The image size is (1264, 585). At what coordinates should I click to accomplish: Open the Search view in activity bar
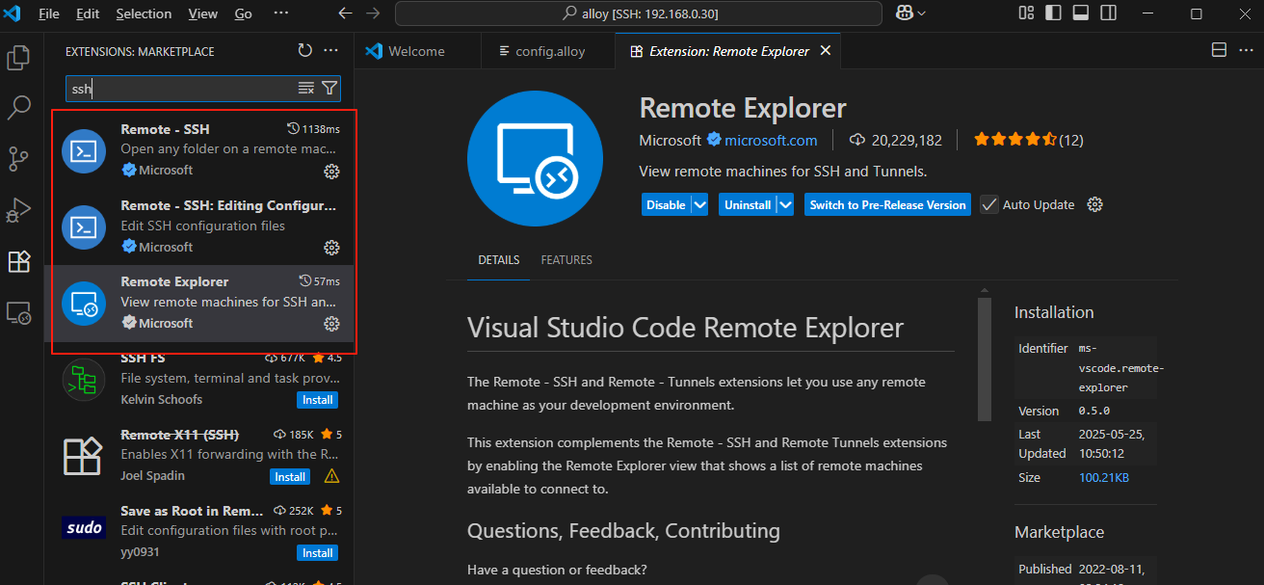coord(18,108)
